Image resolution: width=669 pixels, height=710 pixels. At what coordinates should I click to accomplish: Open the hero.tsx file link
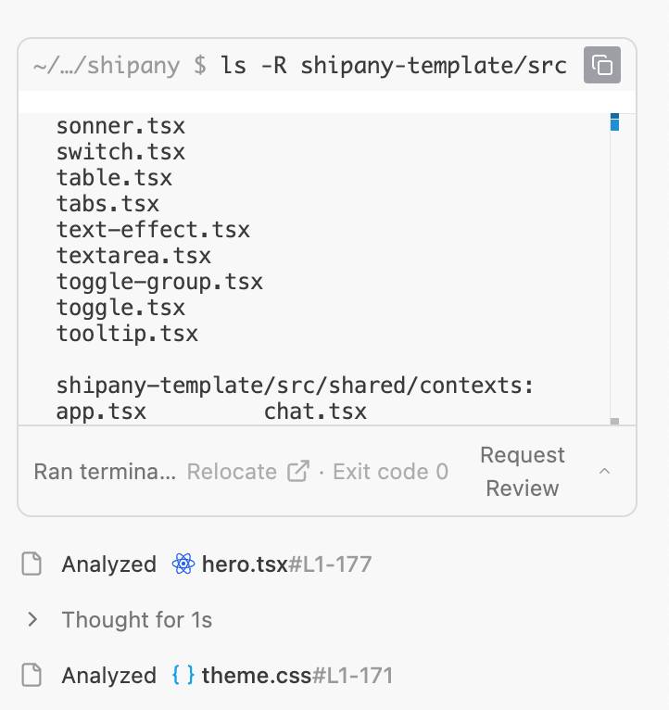[x=245, y=564]
